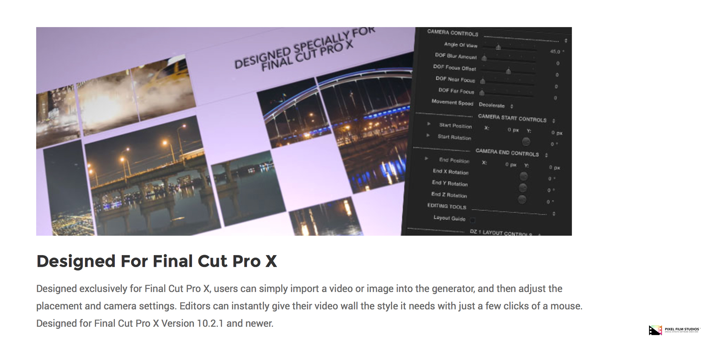
Task: Click the Start Position Y value field
Action: click(556, 133)
